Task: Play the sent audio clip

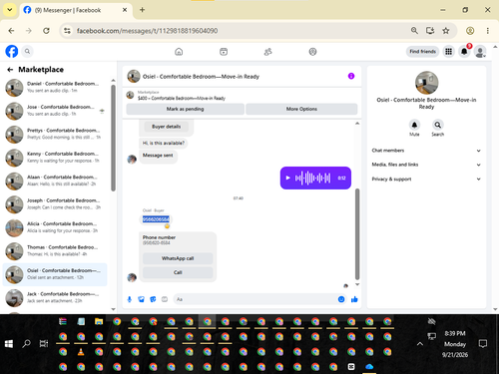Action: (x=288, y=178)
